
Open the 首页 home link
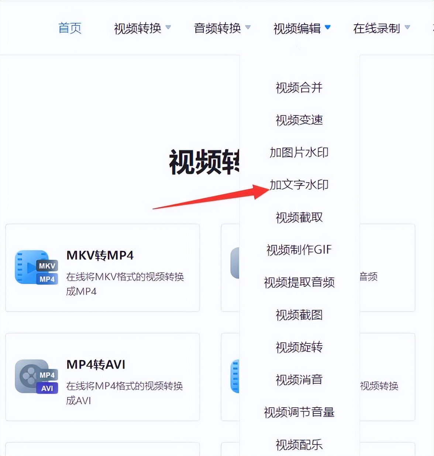pyautogui.click(x=70, y=28)
